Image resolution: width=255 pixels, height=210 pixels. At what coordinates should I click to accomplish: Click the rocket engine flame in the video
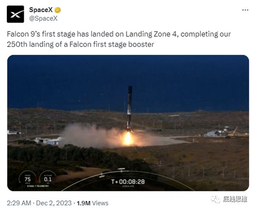click(x=128, y=138)
